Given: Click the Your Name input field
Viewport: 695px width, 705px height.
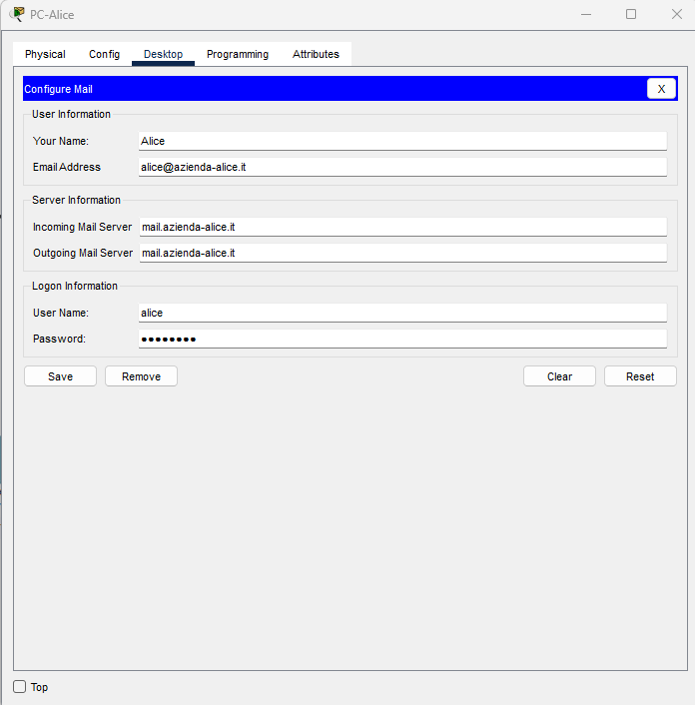Looking at the screenshot, I should pyautogui.click(x=402, y=141).
